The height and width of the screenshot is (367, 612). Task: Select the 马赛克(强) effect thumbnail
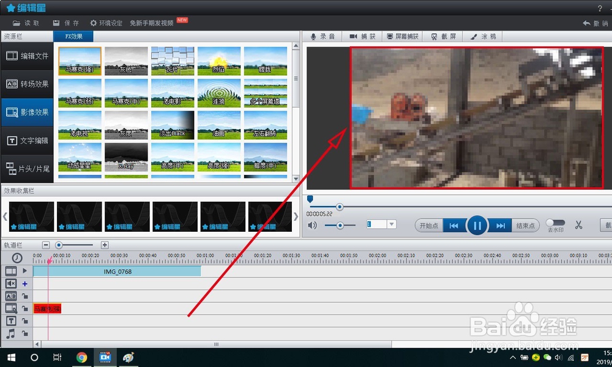[80, 61]
